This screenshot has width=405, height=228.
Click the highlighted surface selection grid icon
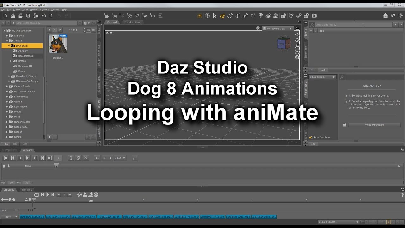[x=200, y=16]
